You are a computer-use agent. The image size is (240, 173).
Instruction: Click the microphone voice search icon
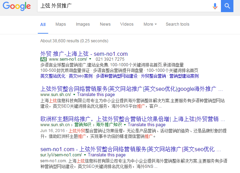point(215,6)
